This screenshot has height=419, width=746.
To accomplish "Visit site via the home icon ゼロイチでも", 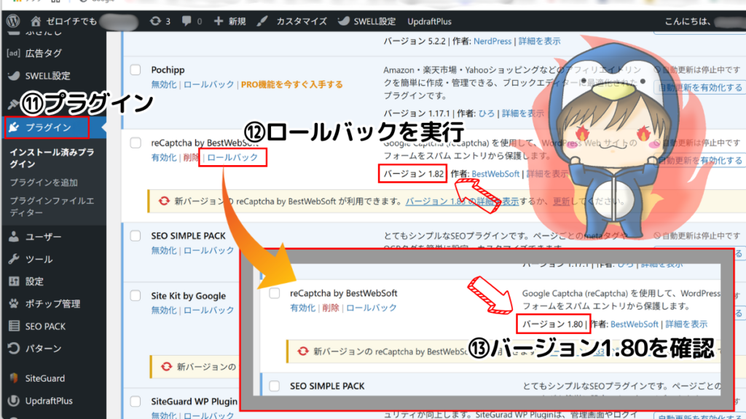I will [x=64, y=21].
